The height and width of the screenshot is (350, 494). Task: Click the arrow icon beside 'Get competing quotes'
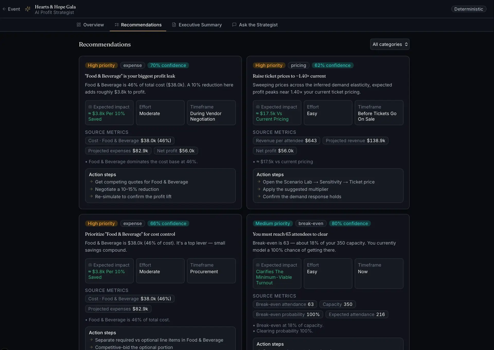[x=91, y=182]
